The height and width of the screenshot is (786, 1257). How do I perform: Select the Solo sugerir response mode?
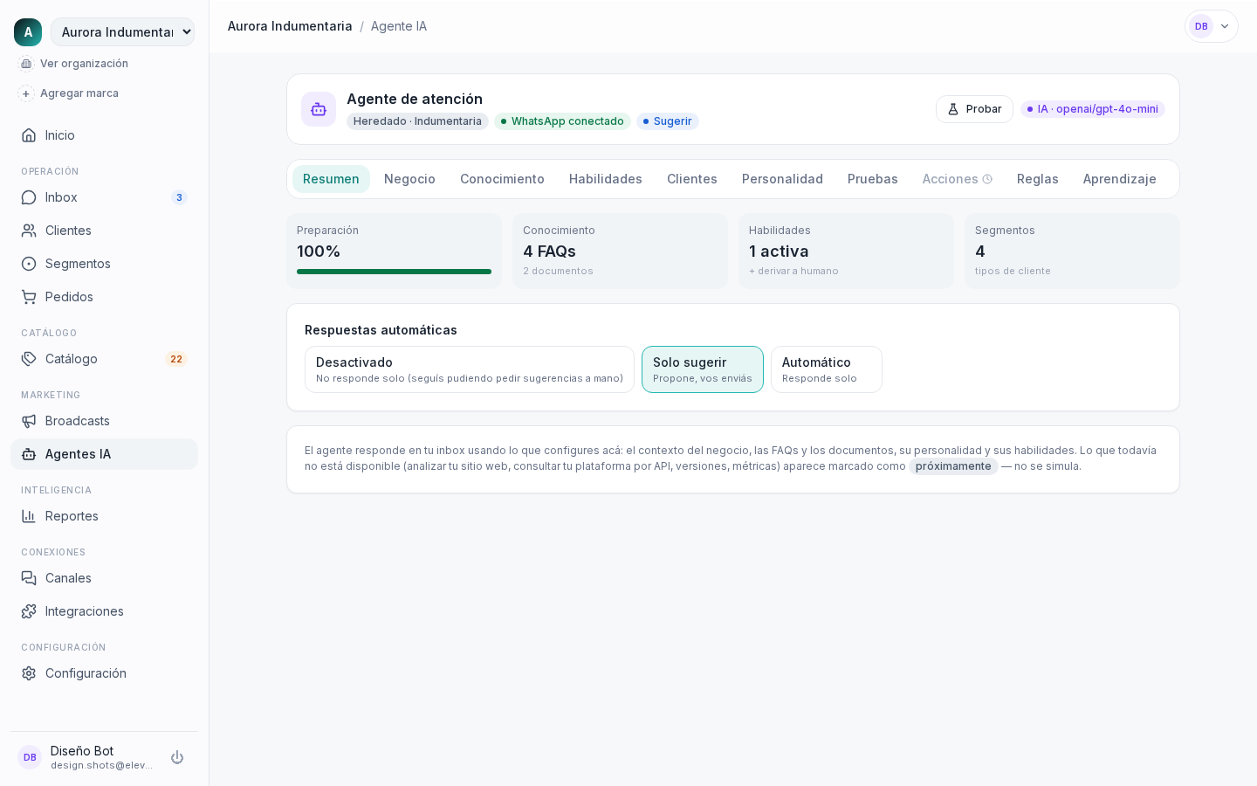pyautogui.click(x=703, y=369)
